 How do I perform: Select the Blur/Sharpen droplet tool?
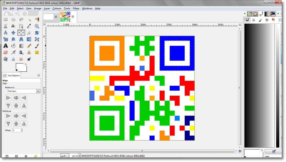13,59
